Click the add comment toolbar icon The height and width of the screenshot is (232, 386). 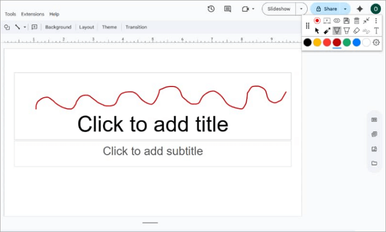pos(34,27)
